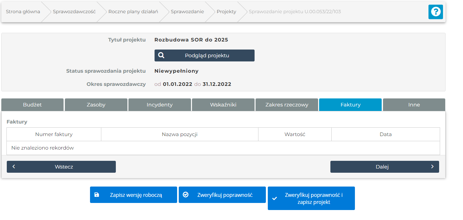Go to Roczne plany działań breadcrumb
This screenshot has width=463, height=220.
pyautogui.click(x=133, y=12)
